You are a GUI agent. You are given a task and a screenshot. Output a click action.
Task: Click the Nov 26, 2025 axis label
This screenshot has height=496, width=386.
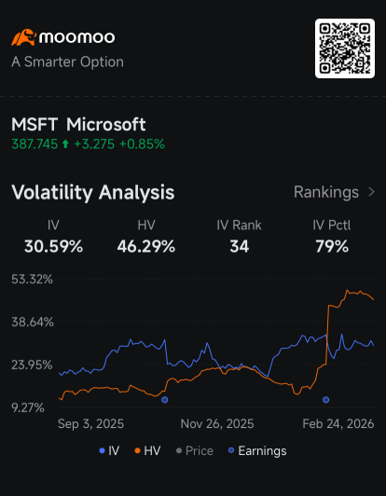pos(217,423)
